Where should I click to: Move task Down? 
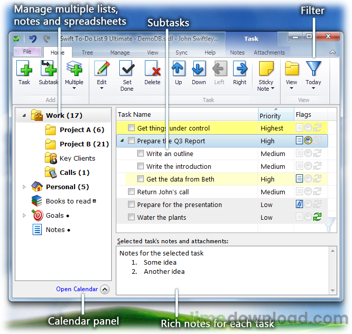click(x=198, y=72)
